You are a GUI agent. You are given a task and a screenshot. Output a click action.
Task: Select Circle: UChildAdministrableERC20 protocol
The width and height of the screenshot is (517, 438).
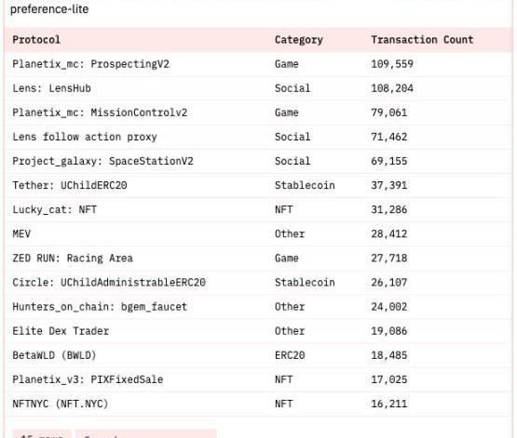[109, 283]
